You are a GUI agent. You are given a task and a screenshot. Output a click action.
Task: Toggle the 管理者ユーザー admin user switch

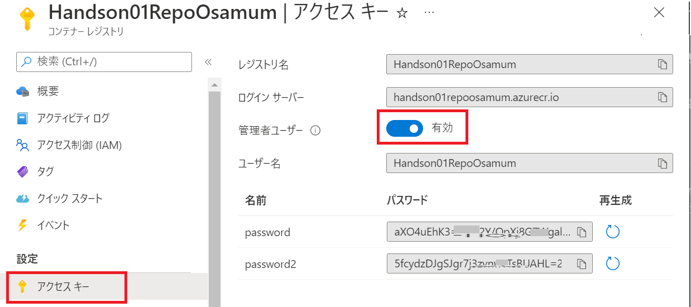tap(405, 128)
